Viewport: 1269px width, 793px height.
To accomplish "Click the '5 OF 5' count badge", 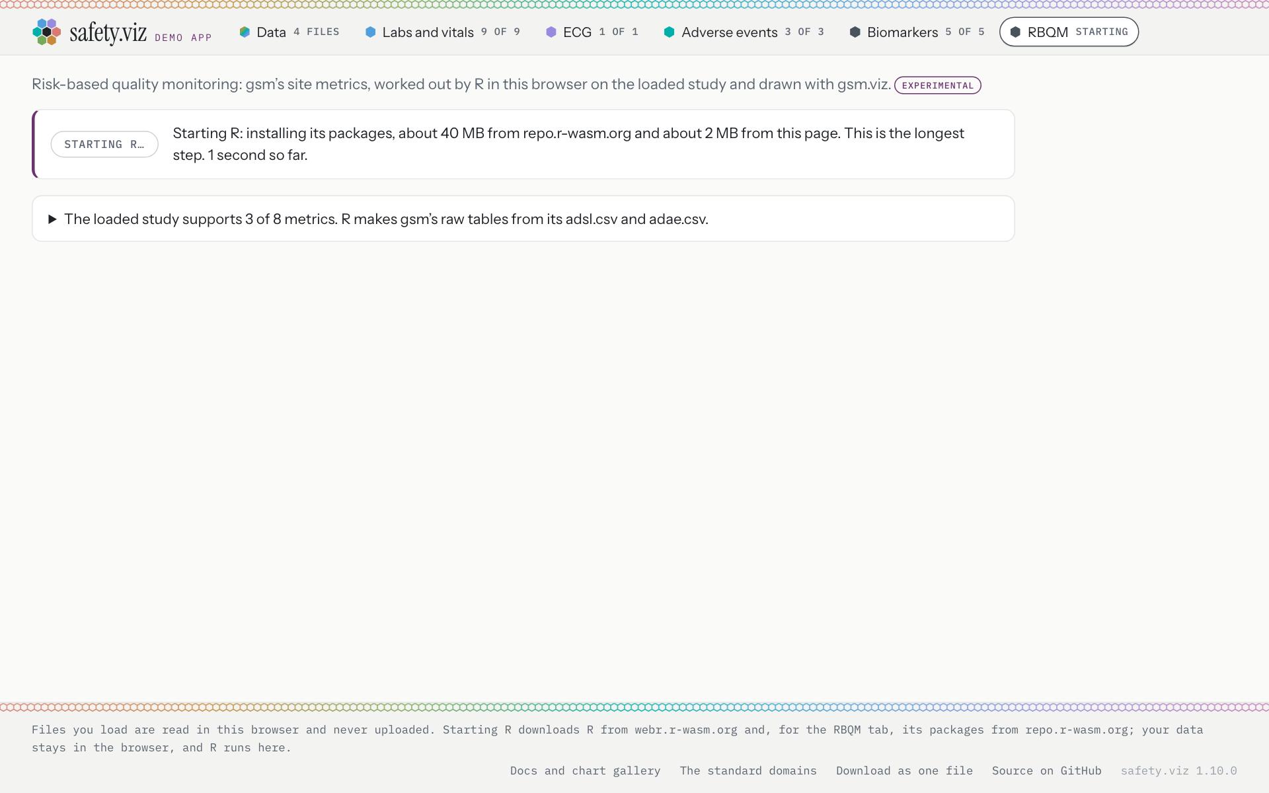I will [965, 32].
